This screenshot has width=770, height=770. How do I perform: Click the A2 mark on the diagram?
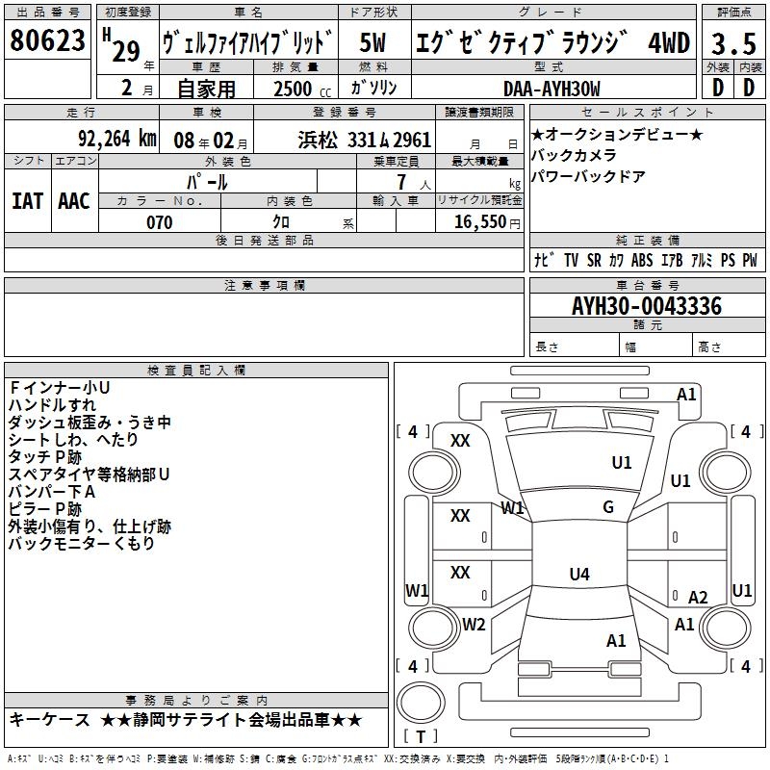click(x=698, y=598)
